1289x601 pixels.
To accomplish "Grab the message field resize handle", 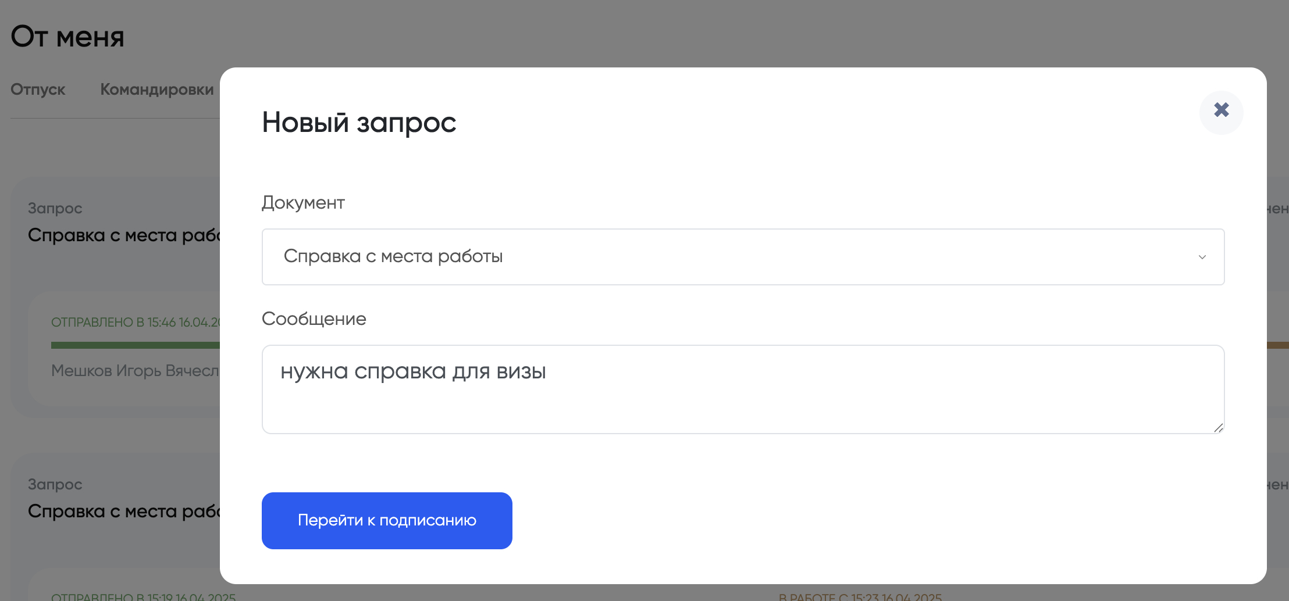I will (1218, 428).
